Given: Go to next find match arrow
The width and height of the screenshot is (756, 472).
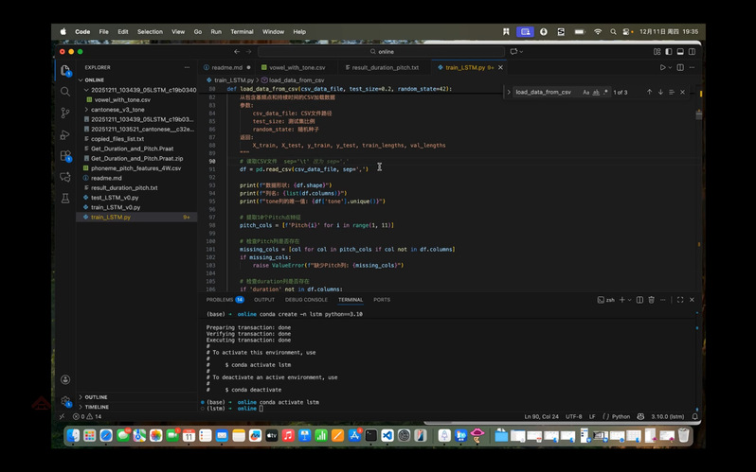Looking at the screenshot, I should coord(660,93).
